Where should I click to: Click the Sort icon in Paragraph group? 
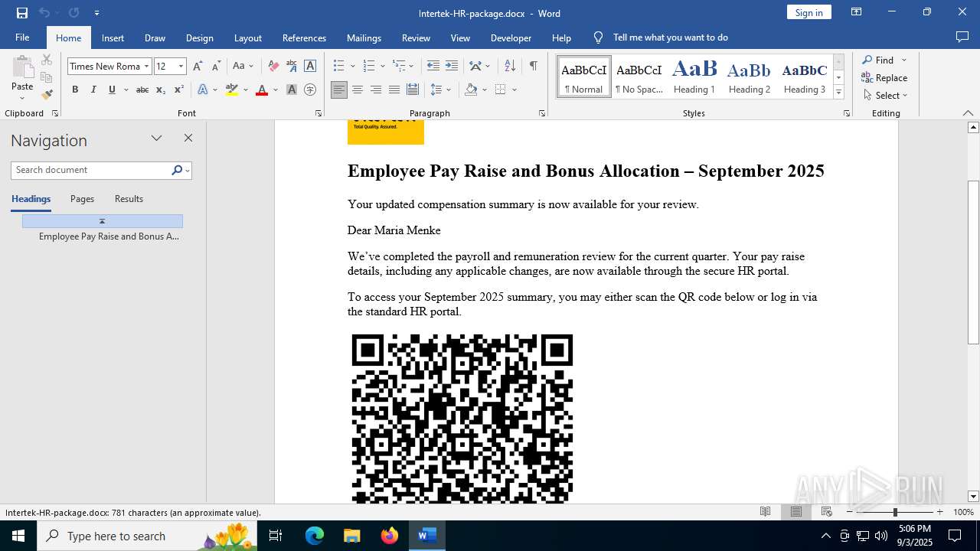pos(510,67)
